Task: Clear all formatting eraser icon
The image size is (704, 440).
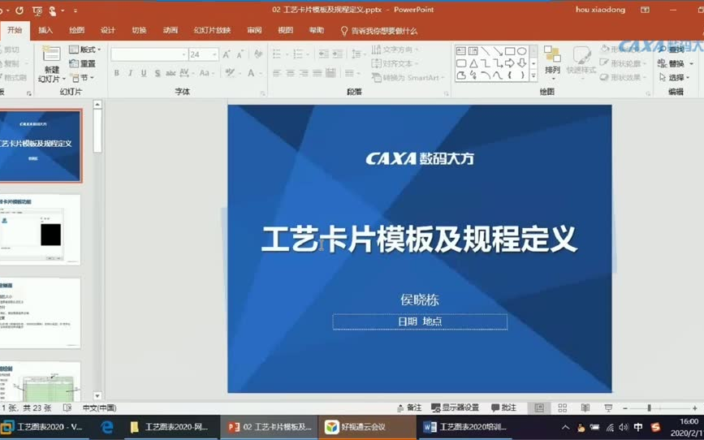Action: 258,54
